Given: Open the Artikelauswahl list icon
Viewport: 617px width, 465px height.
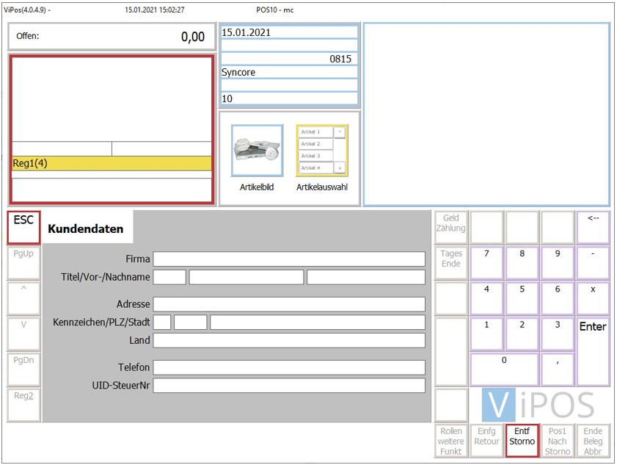Looking at the screenshot, I should [321, 151].
